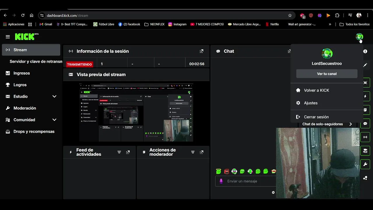The width and height of the screenshot is (373, 210).
Task: Click the pencil edit icon
Action: coord(365,65)
